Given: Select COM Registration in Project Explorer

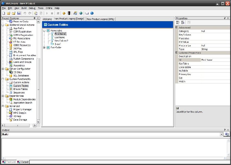Looking at the screenshot, I should pos(22,32).
